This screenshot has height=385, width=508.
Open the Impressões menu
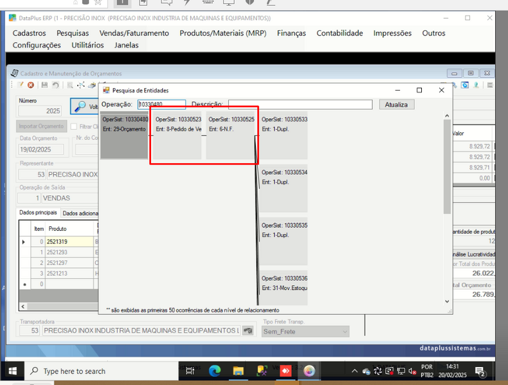(x=392, y=33)
